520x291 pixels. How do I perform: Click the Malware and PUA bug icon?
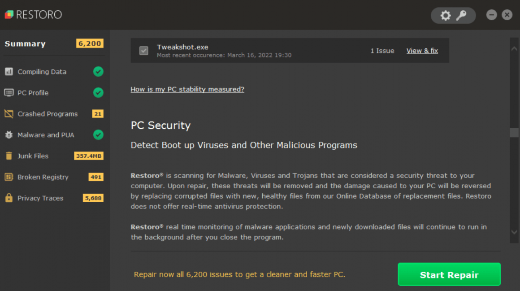coord(9,135)
